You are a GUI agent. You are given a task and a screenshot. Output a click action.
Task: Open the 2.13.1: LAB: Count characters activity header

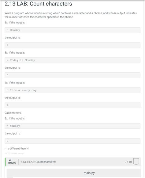[x=73, y=162]
